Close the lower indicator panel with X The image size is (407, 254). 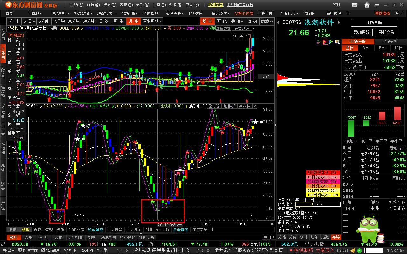[x=255, y=106]
